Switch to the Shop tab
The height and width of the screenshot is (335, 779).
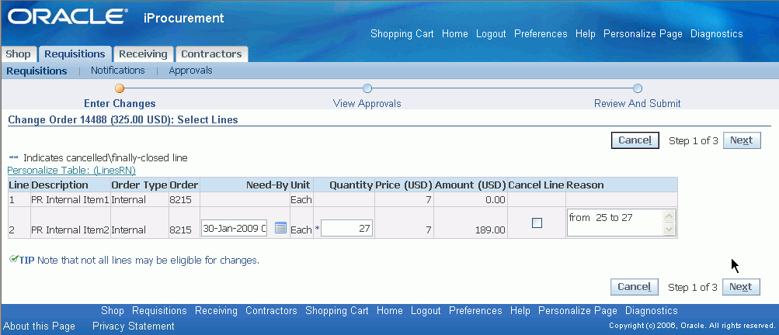pyautogui.click(x=18, y=54)
